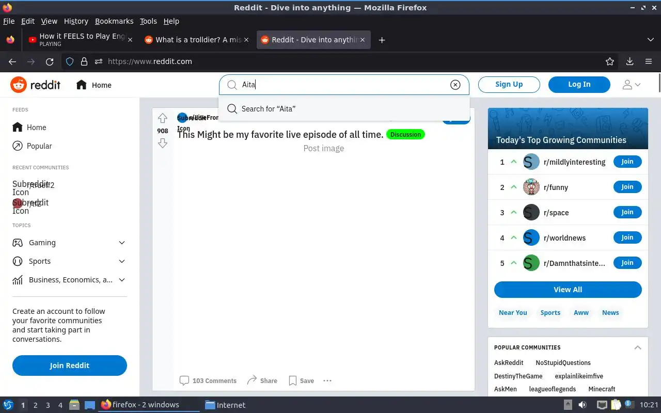
Task: Click the Reddit logo
Action: point(36,85)
